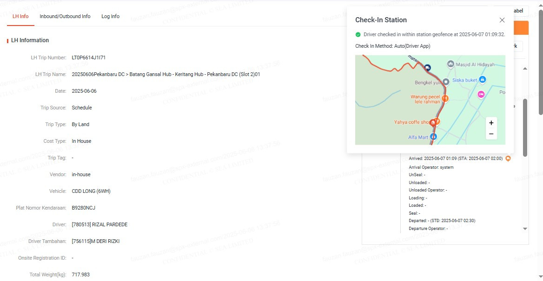The width and height of the screenshot is (543, 281).
Task: Click the Alfa Mart map marker
Action: (434, 137)
